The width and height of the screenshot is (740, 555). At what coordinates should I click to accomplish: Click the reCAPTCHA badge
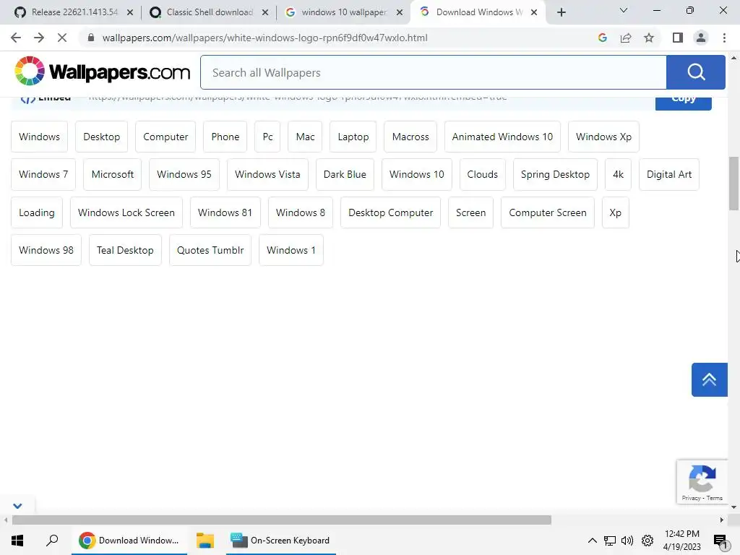(x=702, y=481)
